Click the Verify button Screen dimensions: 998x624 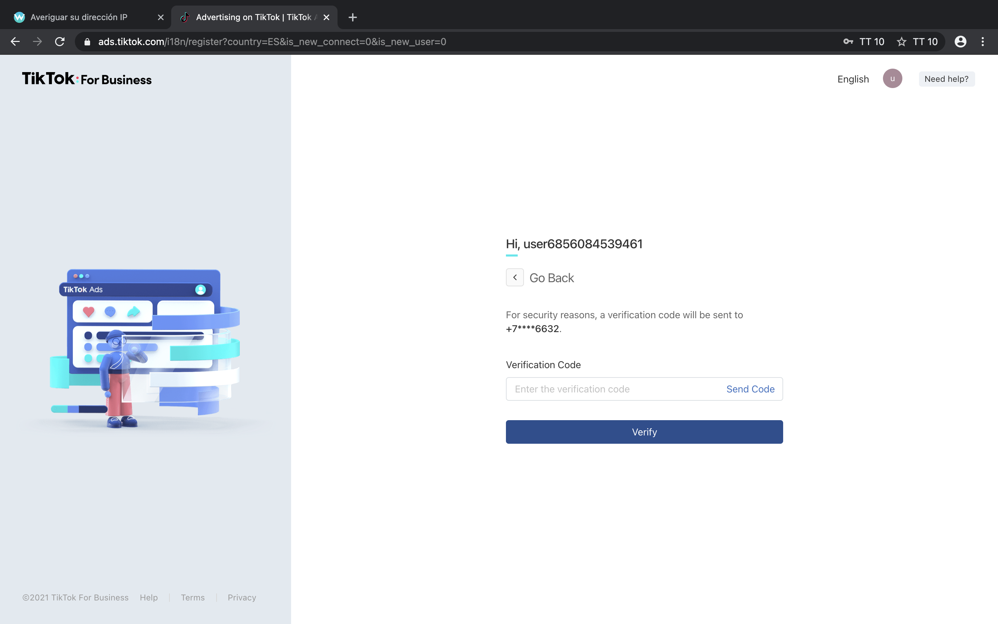645,431
